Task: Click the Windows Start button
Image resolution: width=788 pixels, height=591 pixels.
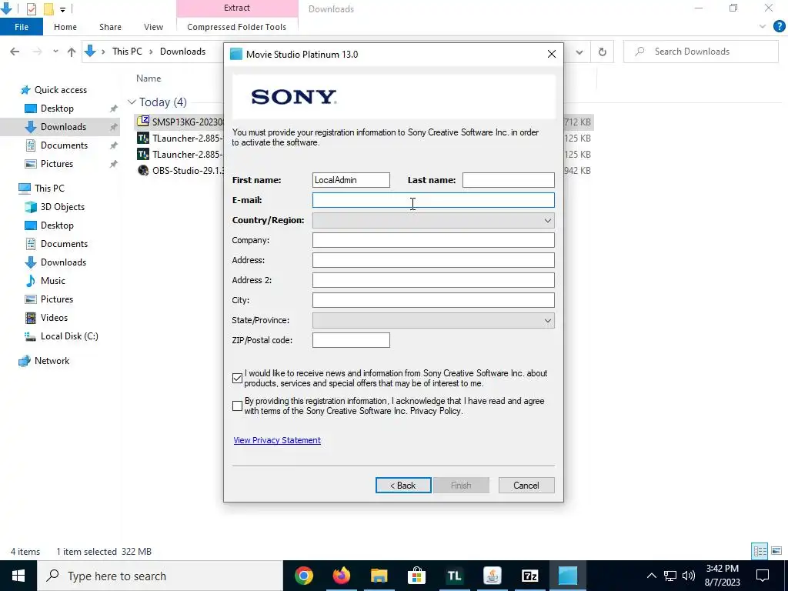Action: tap(18, 576)
